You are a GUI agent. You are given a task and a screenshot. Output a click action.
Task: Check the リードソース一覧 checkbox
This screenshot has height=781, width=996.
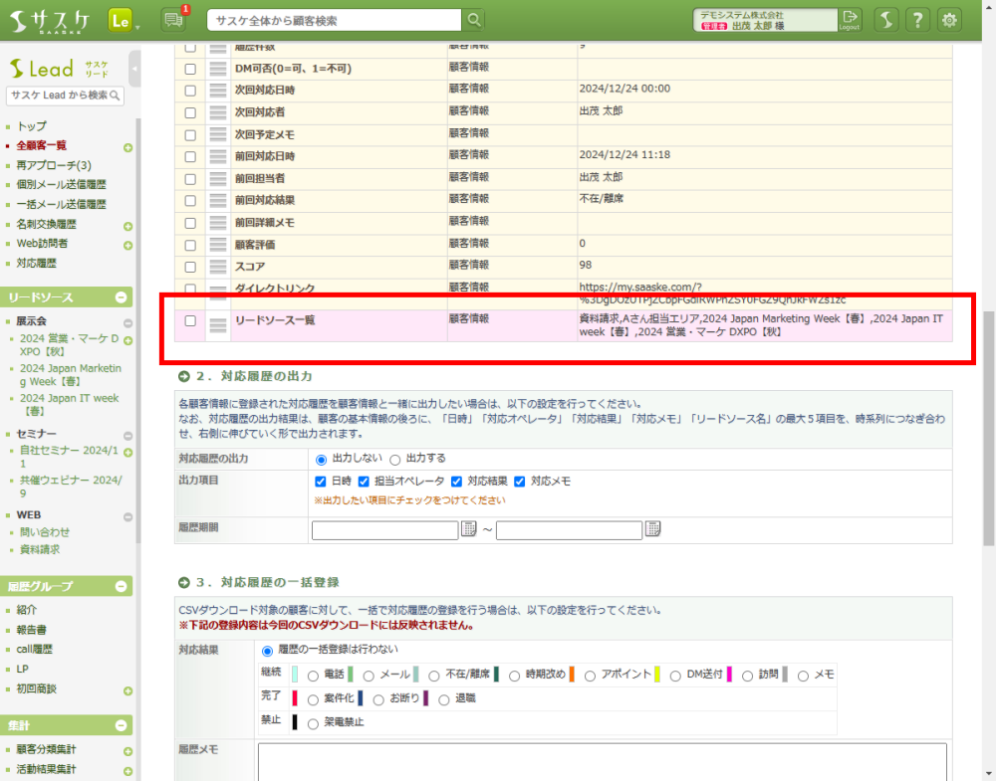tap(190, 321)
